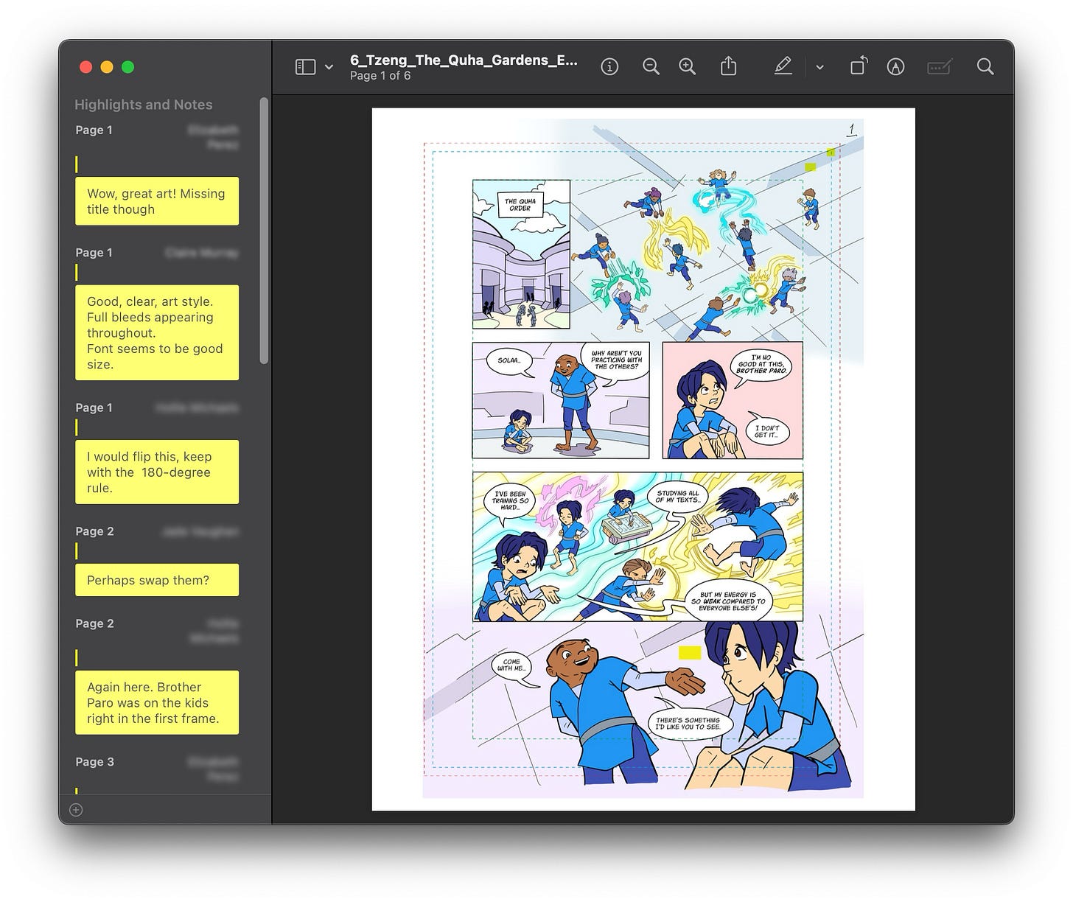Zoom in on the document

pyautogui.click(x=688, y=66)
